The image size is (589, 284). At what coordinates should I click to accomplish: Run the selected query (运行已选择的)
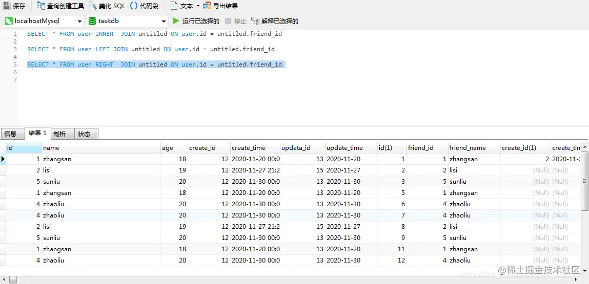click(x=196, y=21)
